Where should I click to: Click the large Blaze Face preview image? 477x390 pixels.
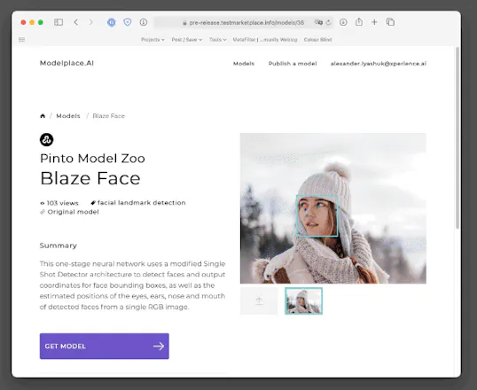pos(333,208)
